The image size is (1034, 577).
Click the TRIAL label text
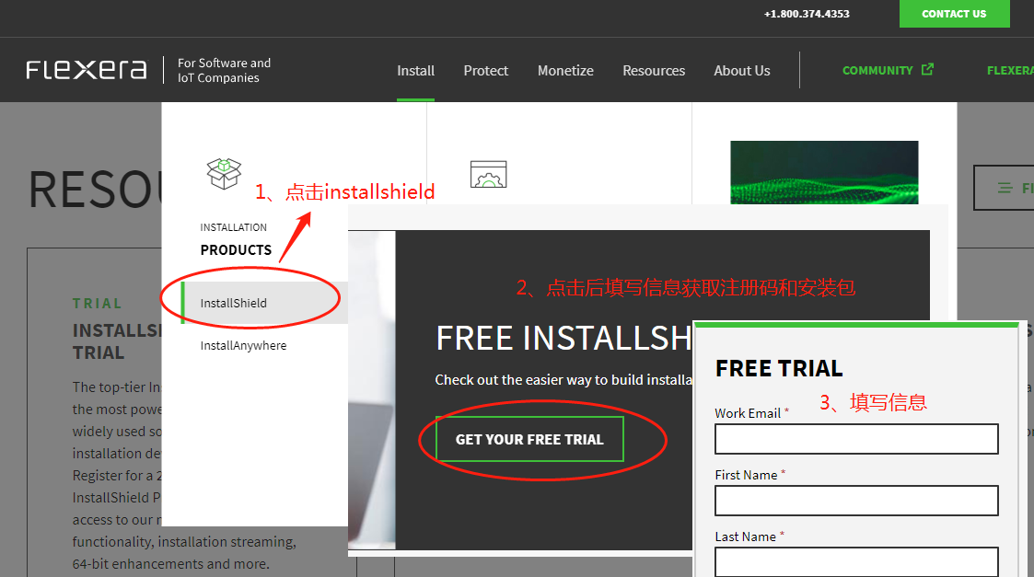coord(98,304)
